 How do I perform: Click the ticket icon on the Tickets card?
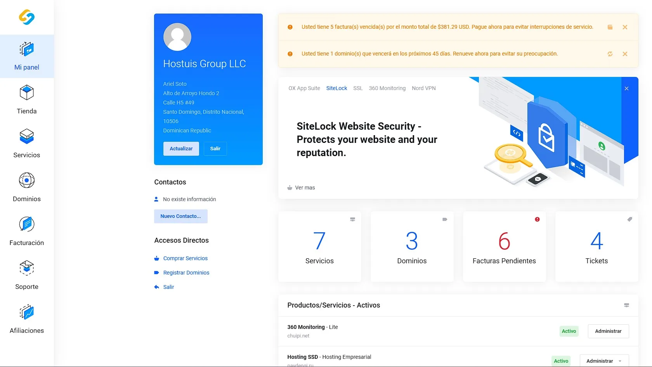tap(629, 219)
